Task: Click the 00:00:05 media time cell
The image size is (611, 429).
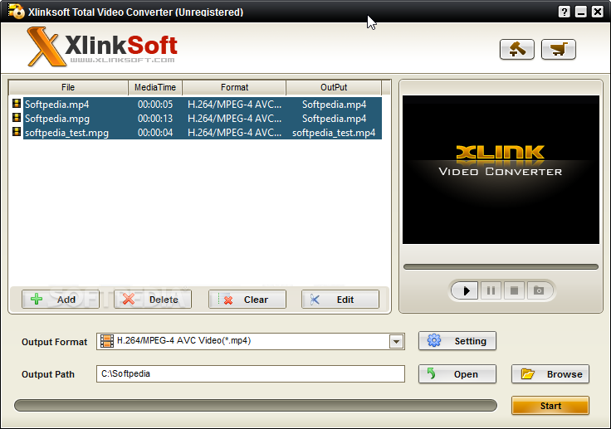Action: [155, 105]
